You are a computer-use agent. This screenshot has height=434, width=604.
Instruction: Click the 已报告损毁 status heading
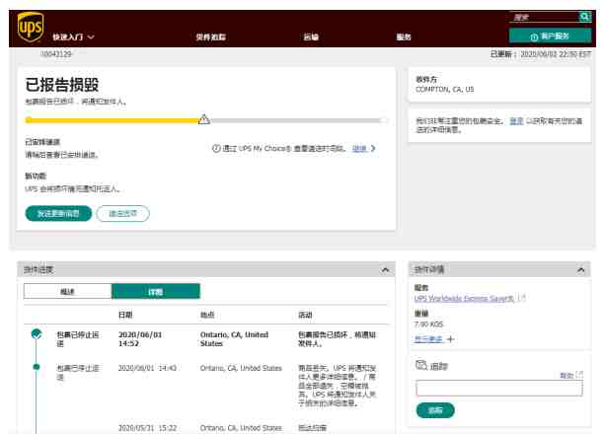62,85
